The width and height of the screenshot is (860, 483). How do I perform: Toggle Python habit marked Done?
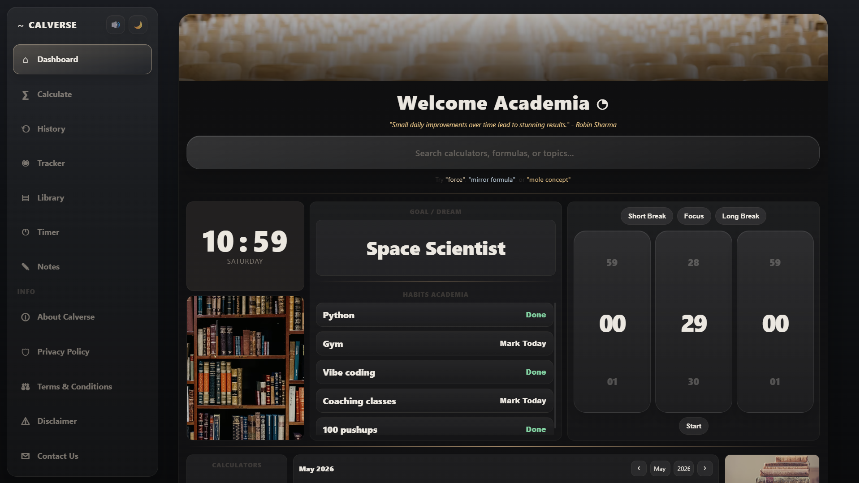pos(536,315)
